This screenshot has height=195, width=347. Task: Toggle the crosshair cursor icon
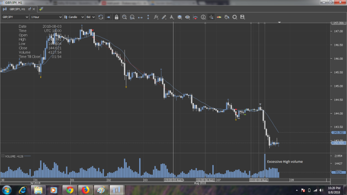211,17
